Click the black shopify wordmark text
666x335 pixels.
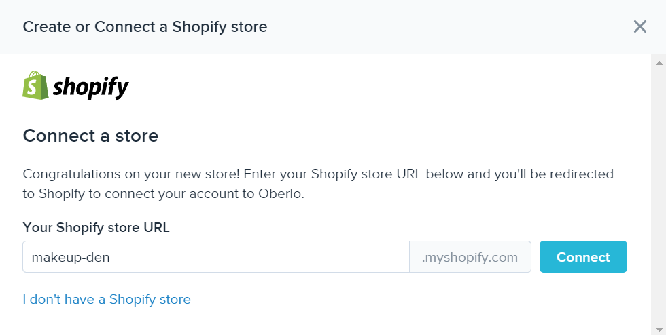91,87
